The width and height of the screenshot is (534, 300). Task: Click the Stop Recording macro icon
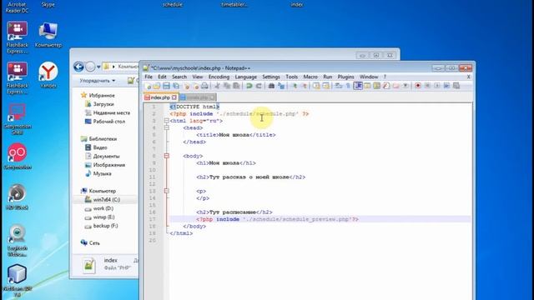coord(427,86)
